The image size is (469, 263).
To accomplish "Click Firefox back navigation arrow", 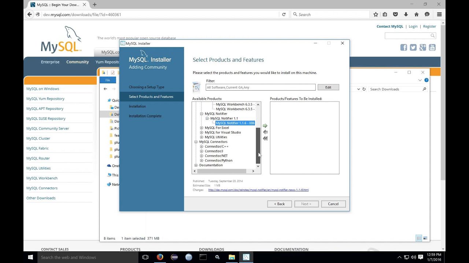I will point(30,15).
